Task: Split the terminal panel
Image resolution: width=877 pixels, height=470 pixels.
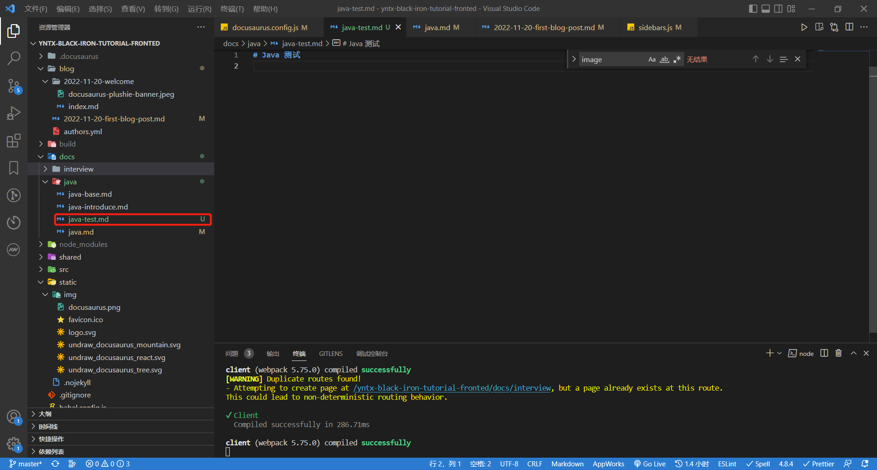Action: click(x=824, y=353)
